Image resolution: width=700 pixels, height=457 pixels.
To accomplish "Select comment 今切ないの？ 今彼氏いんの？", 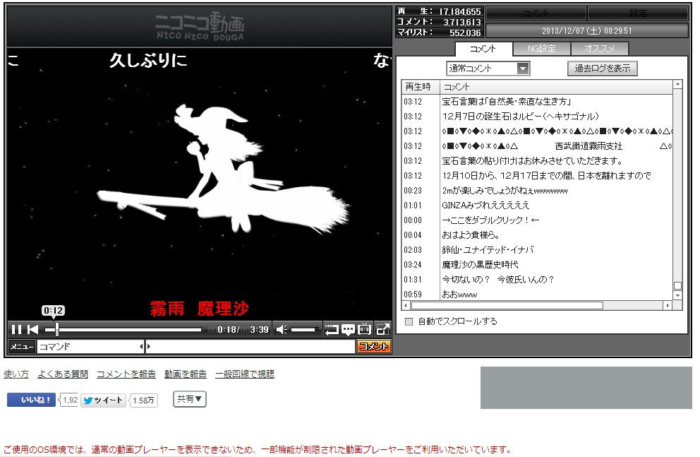I will click(537, 279).
